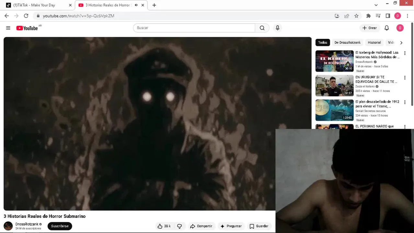Close the TikTok tab
Image resolution: width=414 pixels, height=233 pixels.
click(70, 5)
